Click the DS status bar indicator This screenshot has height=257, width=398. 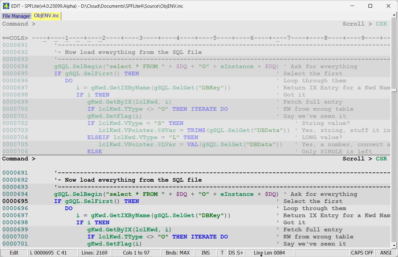point(232,253)
